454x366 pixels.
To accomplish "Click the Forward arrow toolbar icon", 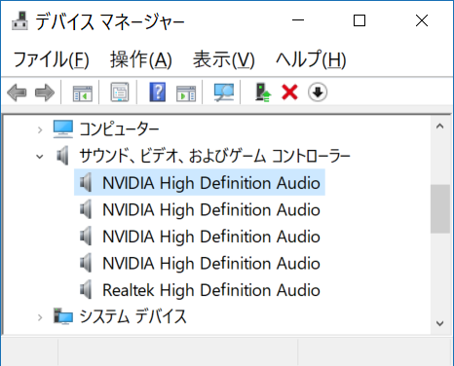I will coord(45,92).
